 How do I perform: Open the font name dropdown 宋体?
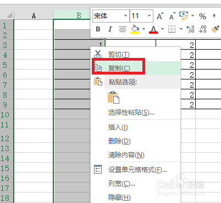pyautogui.click(x=125, y=16)
